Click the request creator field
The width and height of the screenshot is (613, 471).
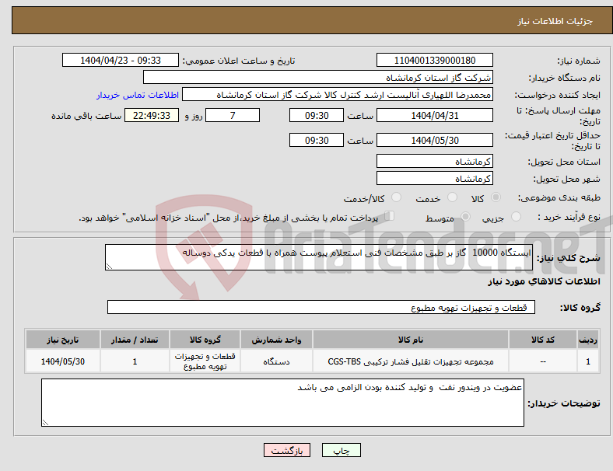(338, 95)
